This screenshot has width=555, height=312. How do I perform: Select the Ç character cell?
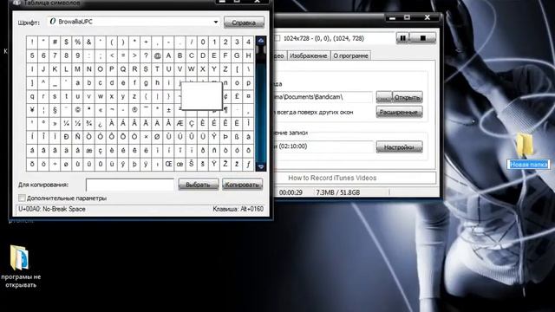tap(191, 123)
